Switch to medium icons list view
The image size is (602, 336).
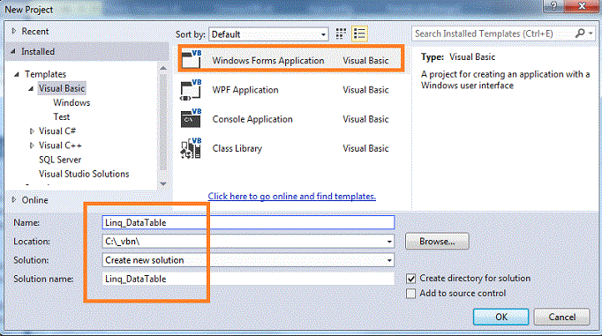coord(360,34)
